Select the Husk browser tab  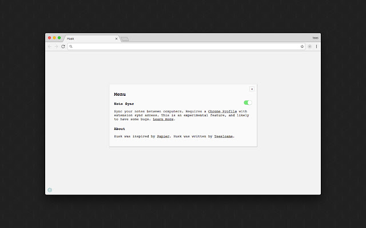click(x=91, y=39)
